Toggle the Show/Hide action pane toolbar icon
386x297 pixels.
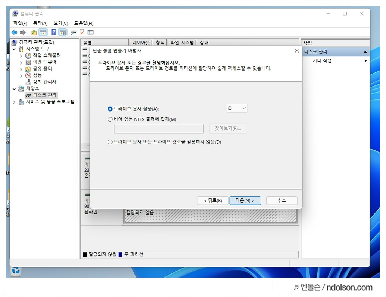(63, 32)
